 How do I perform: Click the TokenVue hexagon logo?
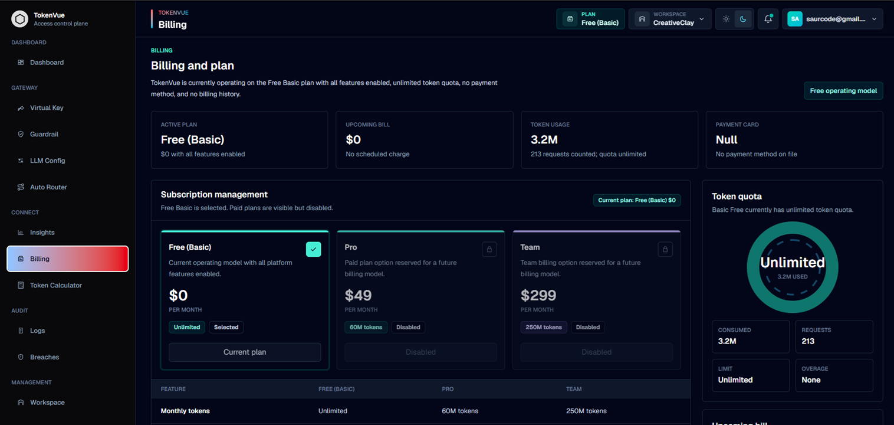click(20, 19)
